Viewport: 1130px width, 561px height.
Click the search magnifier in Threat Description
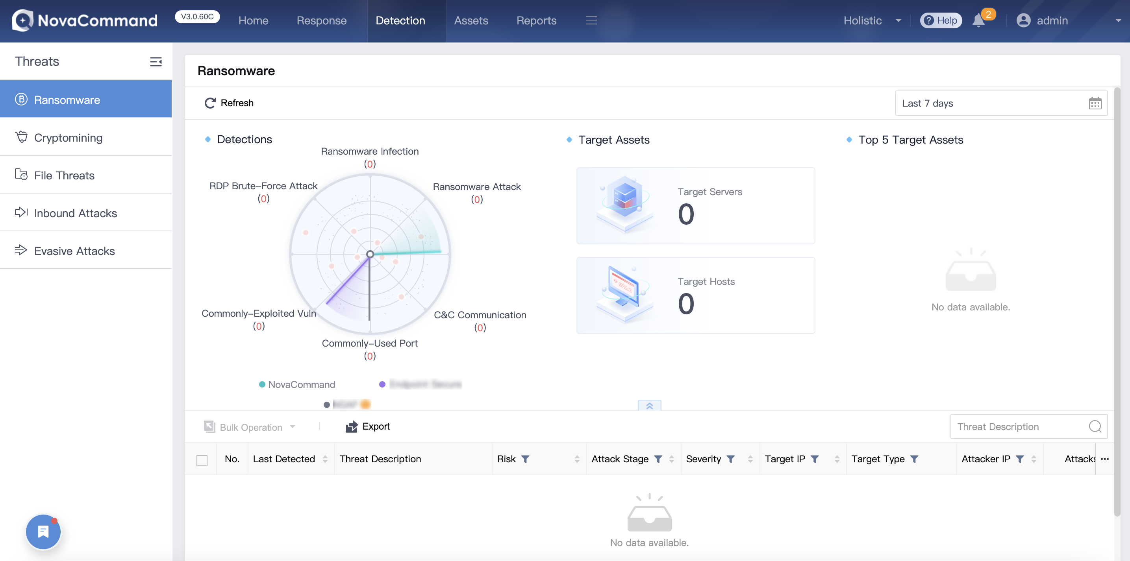(x=1095, y=426)
